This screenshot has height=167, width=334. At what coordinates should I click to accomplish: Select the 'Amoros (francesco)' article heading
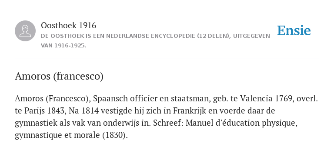point(59,76)
